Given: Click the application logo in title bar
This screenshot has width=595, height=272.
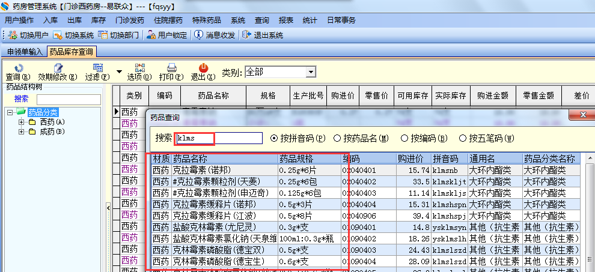Looking at the screenshot, I should [x=5, y=5].
